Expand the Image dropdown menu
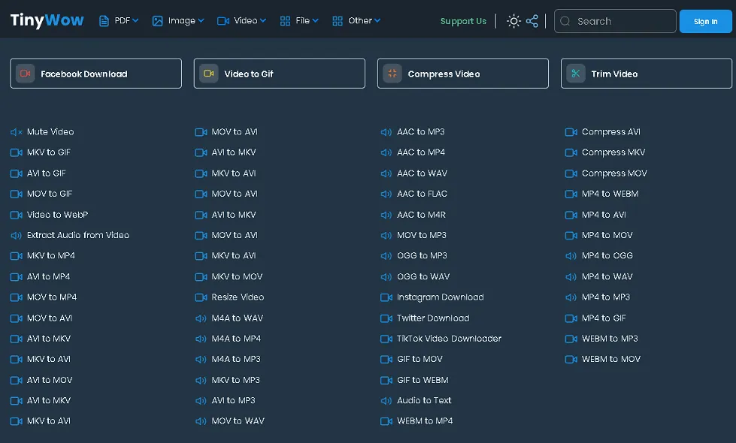The image size is (736, 443). 177,21
